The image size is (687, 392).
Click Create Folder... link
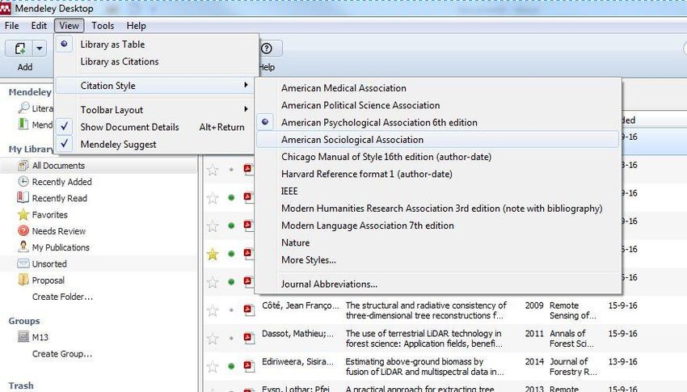click(x=62, y=297)
